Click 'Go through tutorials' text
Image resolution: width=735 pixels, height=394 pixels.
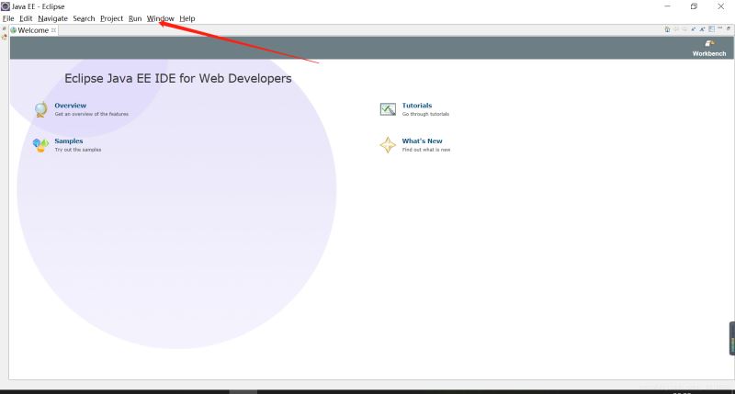(425, 114)
